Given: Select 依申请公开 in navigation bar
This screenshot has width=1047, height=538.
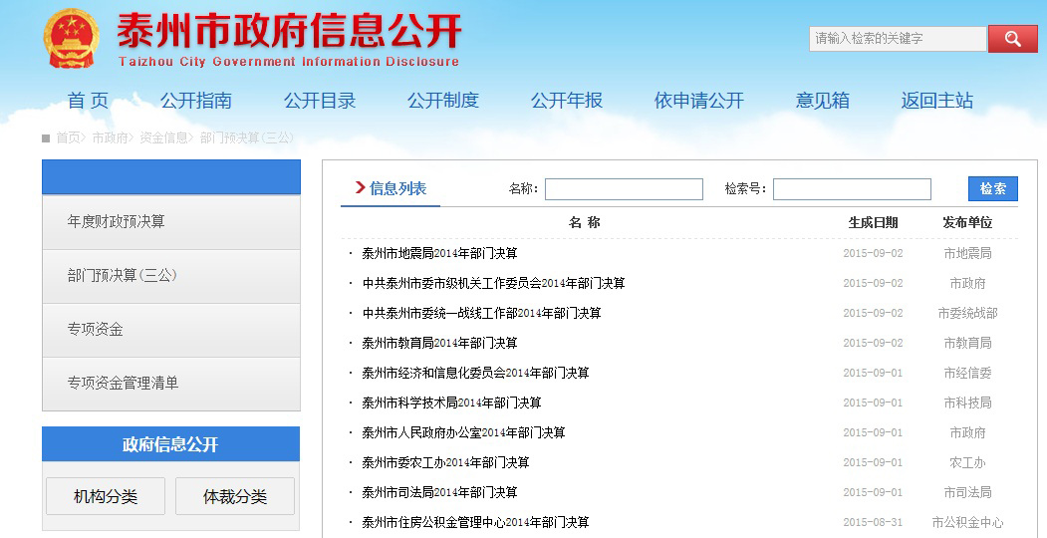Looking at the screenshot, I should [699, 101].
